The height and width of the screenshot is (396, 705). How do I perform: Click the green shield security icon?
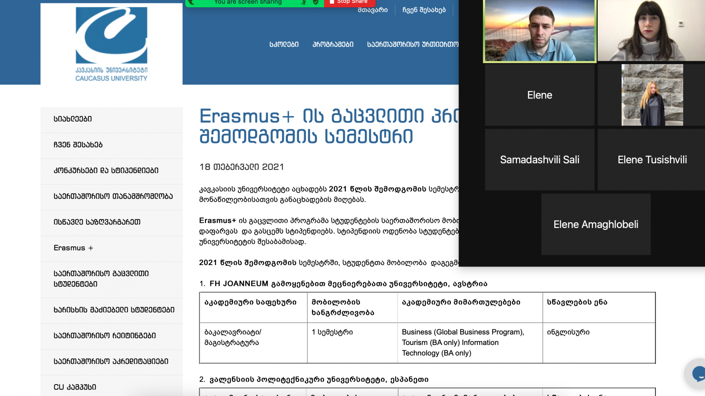315,2
